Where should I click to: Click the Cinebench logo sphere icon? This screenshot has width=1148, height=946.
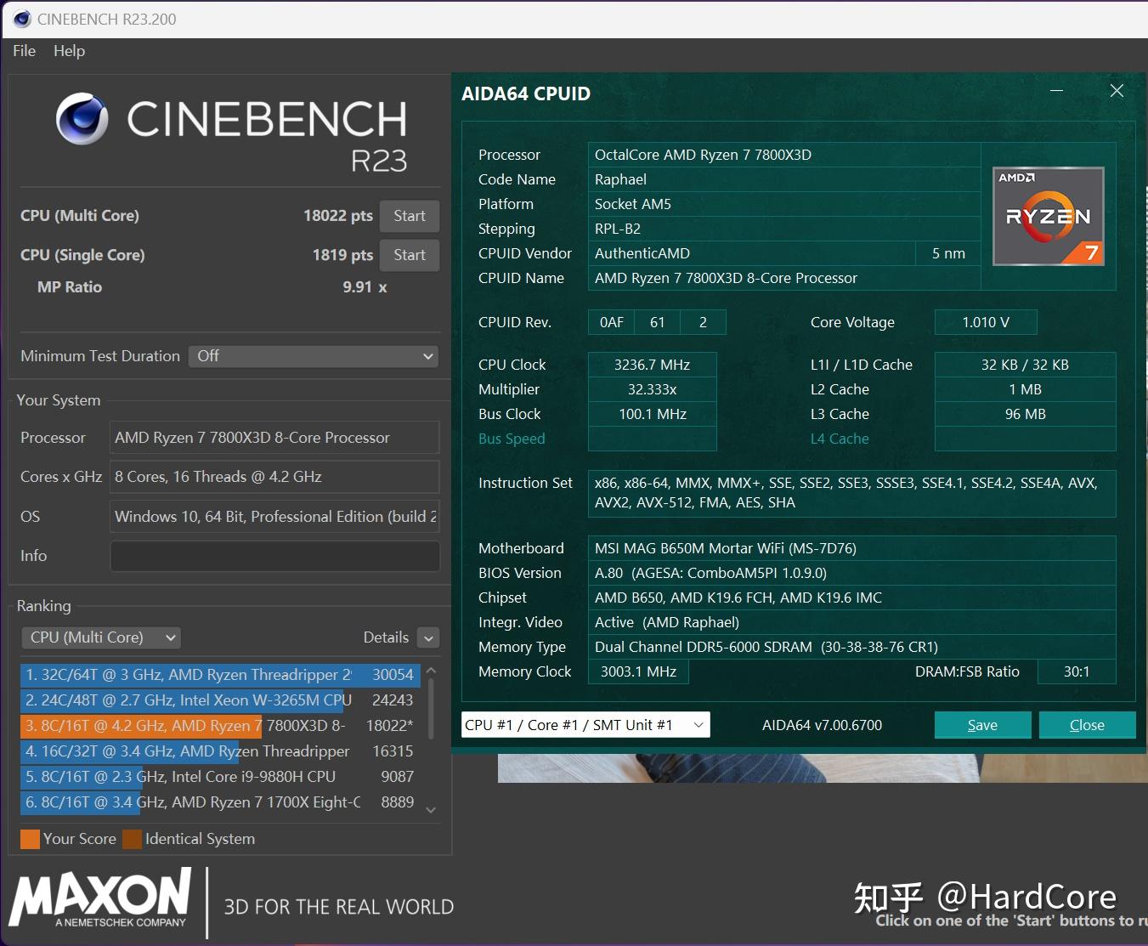click(x=82, y=119)
